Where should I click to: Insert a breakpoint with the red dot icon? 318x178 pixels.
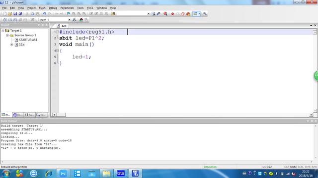172,14
